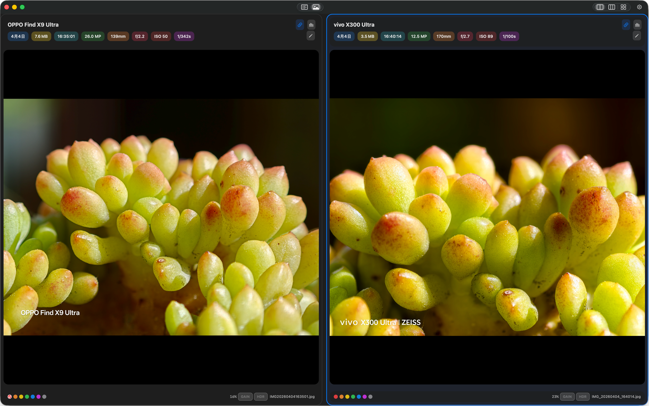Click the ISO 50 tag
Screen dimensions: 649x406
tap(161, 36)
